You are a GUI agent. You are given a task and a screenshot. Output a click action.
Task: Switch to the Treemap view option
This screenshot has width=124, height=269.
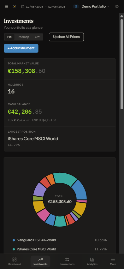click(x=23, y=37)
